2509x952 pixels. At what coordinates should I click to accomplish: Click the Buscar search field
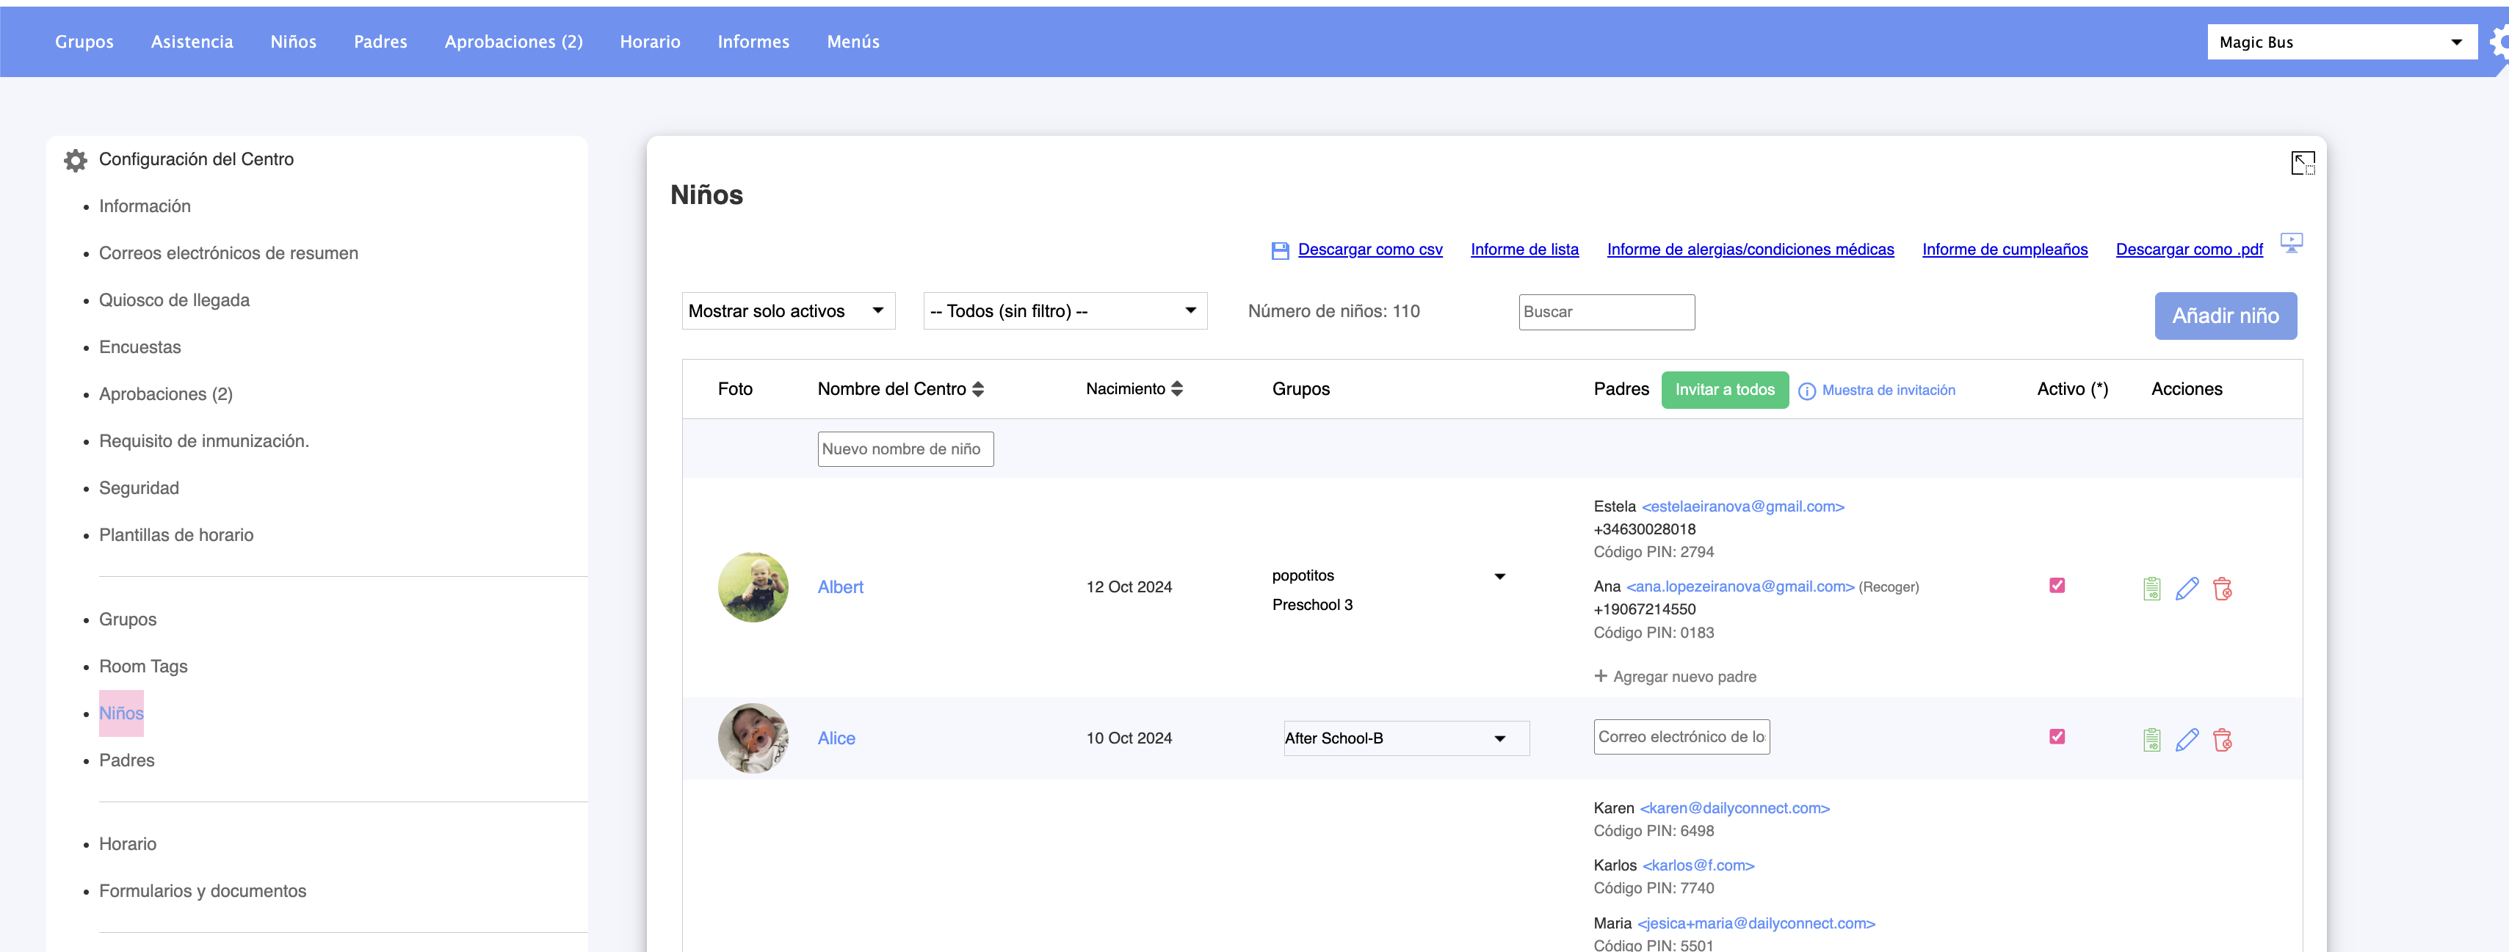[1606, 313]
